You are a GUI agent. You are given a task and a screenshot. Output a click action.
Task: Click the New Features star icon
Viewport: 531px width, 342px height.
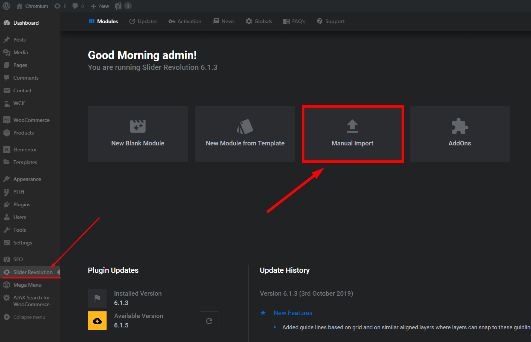pyautogui.click(x=263, y=312)
